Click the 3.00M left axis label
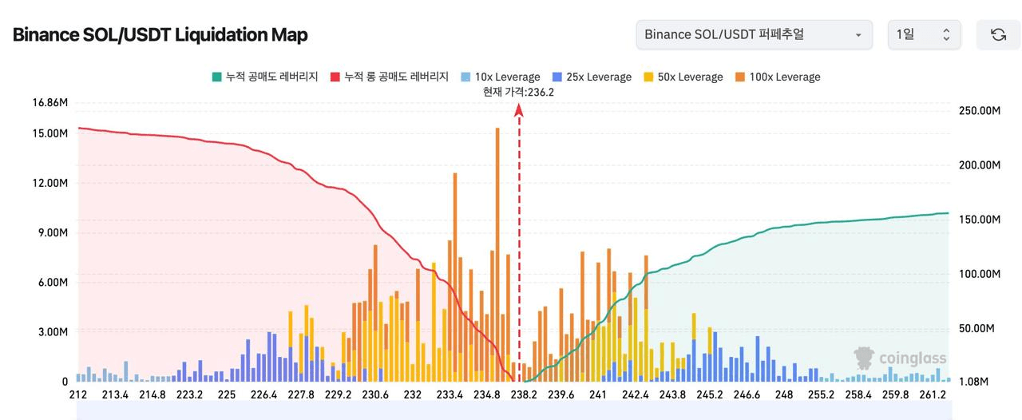Image resolution: width=1022 pixels, height=420 pixels. (x=53, y=332)
